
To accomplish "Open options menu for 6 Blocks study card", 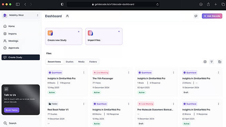I will coord(84,72).
